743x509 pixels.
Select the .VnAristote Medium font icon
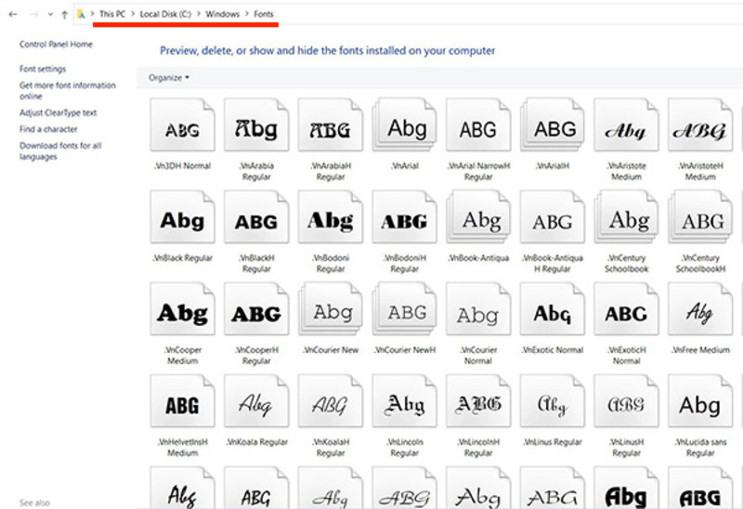[626, 124]
